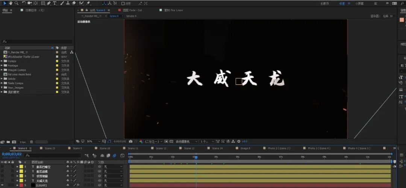The width and height of the screenshot is (406, 188).
Task: Click the Draft 3D cube icon
Action: point(94,156)
